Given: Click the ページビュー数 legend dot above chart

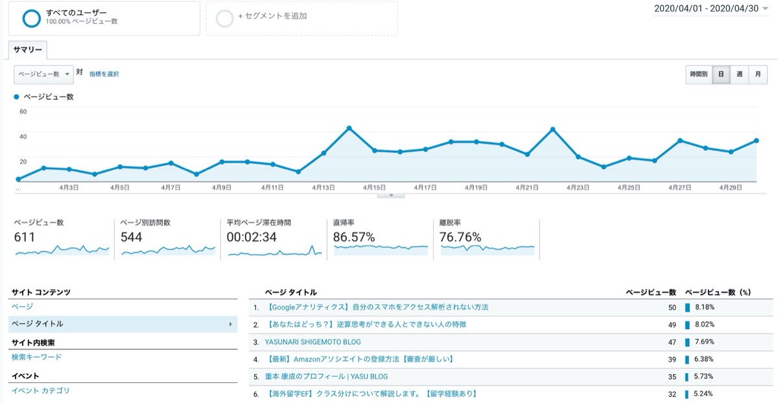Looking at the screenshot, I should click(17, 97).
